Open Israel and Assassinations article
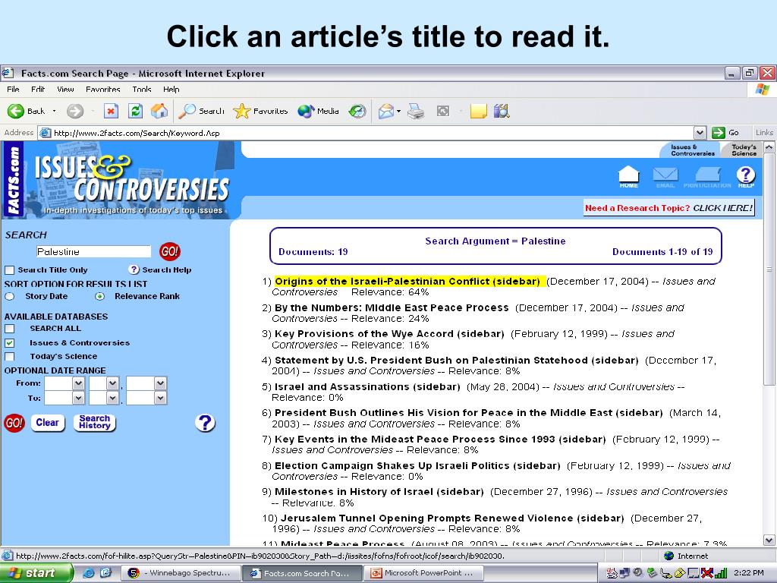The width and height of the screenshot is (777, 583). pyautogui.click(x=367, y=386)
